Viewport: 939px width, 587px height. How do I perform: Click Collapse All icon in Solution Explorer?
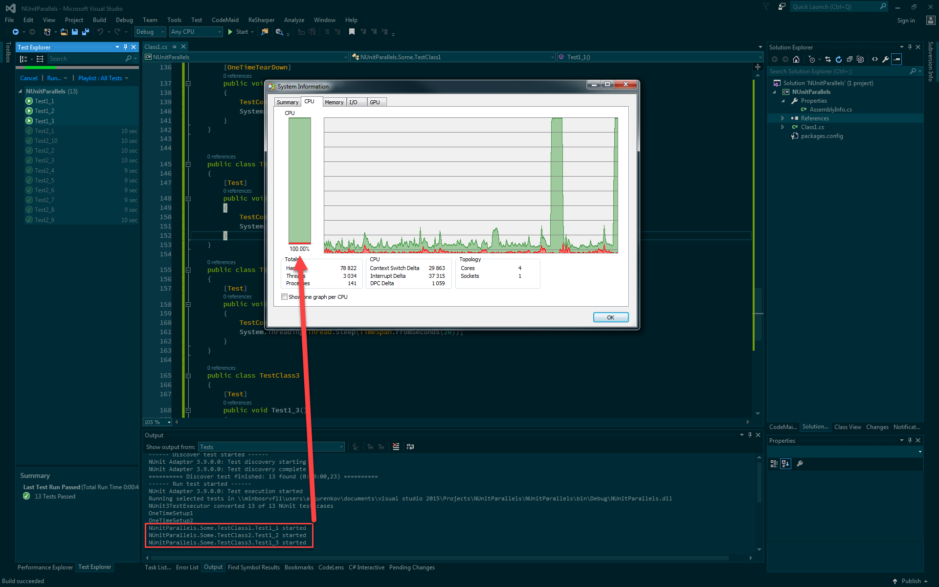(850, 59)
